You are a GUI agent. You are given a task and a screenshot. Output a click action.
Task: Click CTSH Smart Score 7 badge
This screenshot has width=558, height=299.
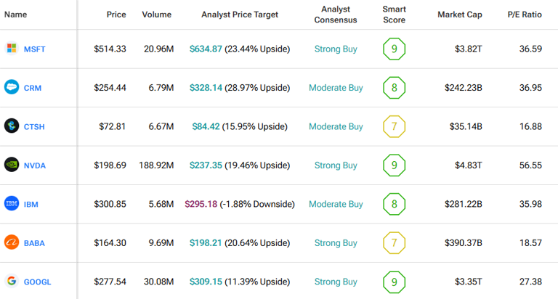point(394,127)
